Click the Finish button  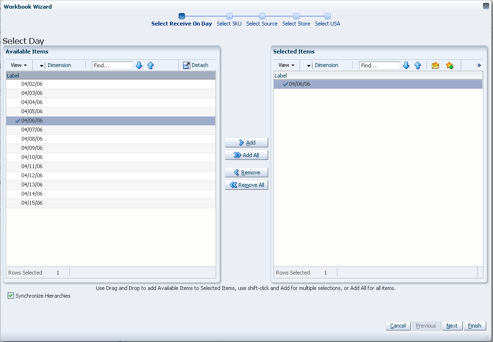pos(475,326)
